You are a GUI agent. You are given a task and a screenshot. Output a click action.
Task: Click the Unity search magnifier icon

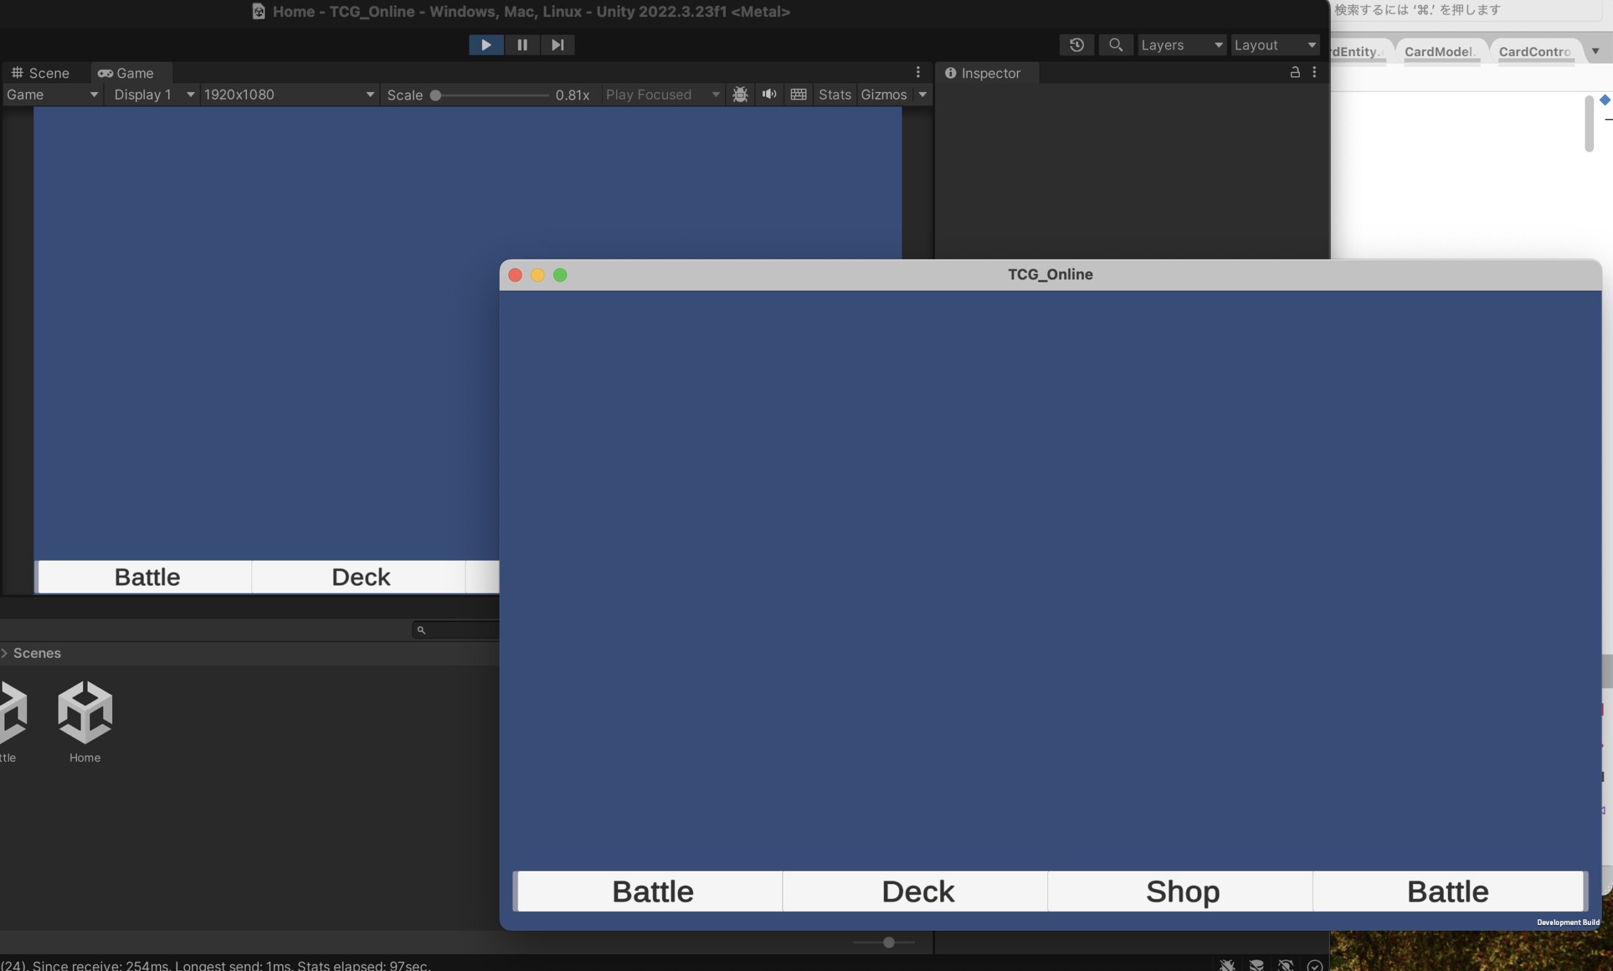[1115, 45]
